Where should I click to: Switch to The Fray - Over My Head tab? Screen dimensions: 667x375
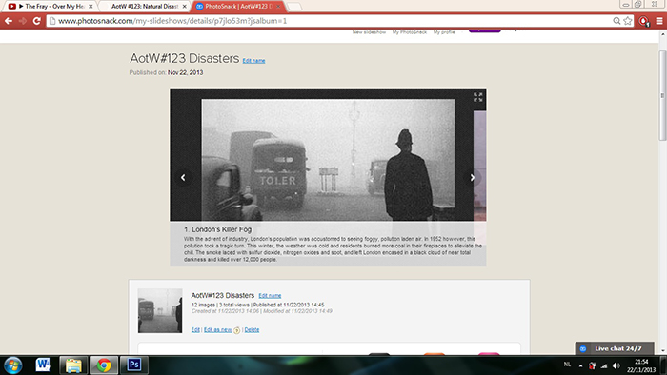point(51,7)
